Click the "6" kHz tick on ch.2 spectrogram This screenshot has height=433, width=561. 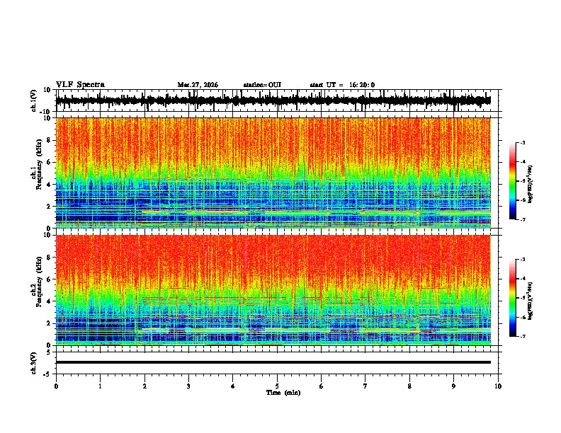pyautogui.click(x=49, y=279)
